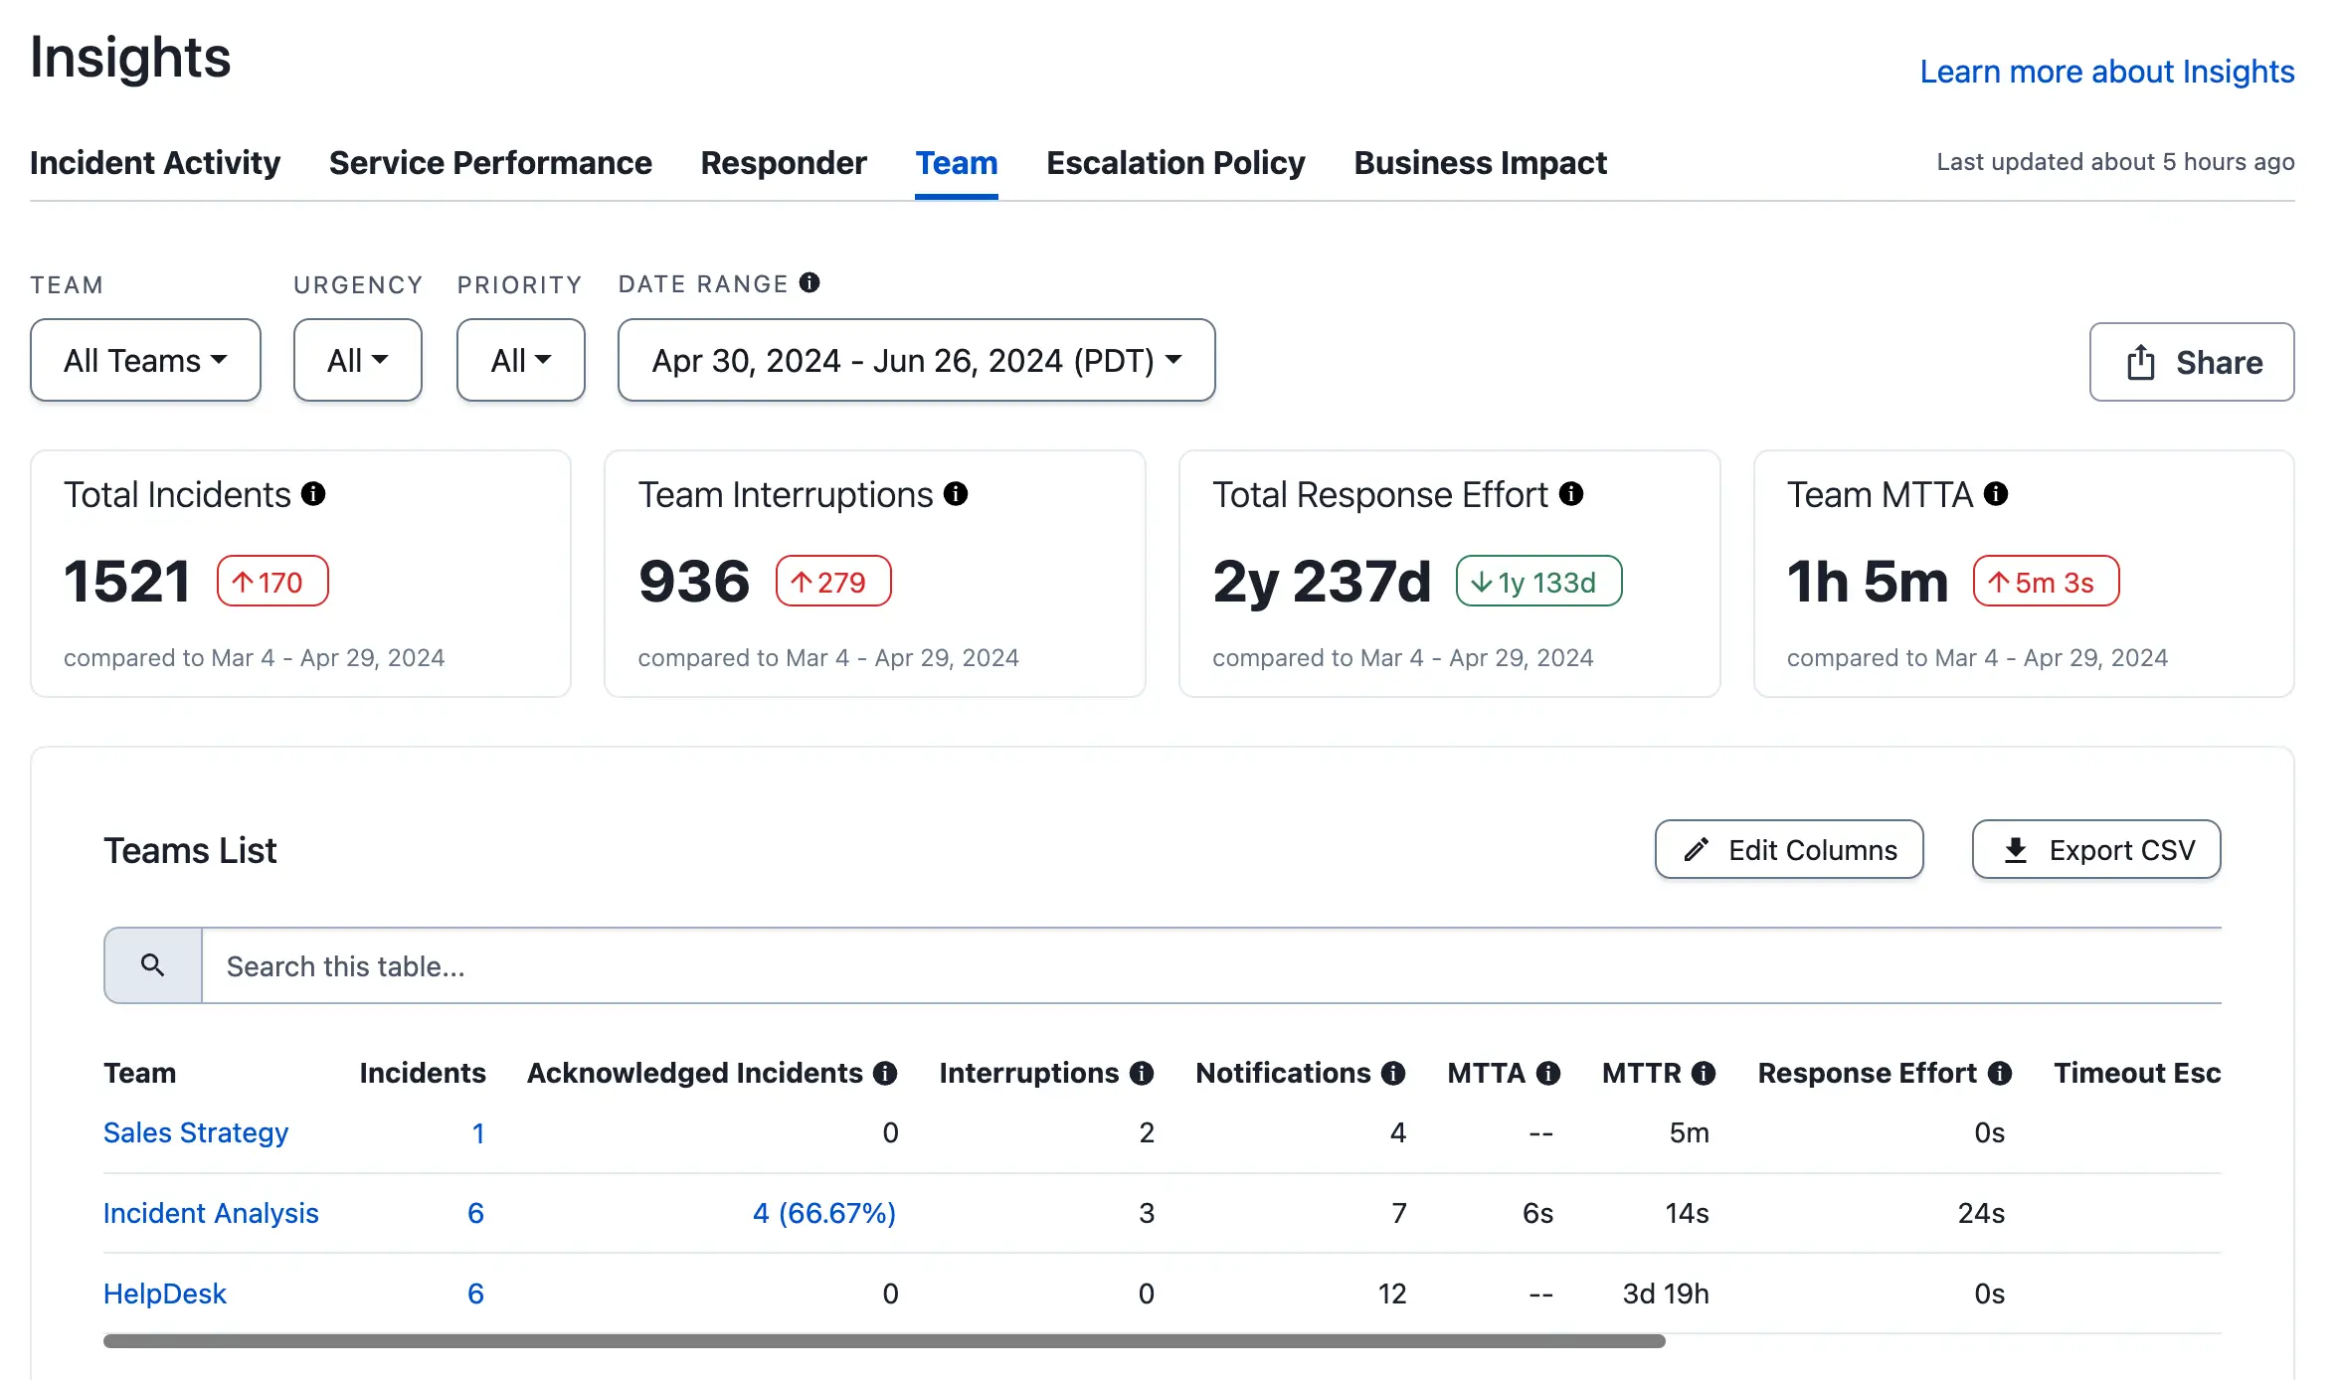This screenshot has width=2339, height=1380.
Task: Click info icon beside Team Interruptions
Action: coord(956,494)
